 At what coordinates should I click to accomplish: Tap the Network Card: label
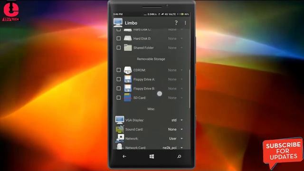[x=135, y=148]
